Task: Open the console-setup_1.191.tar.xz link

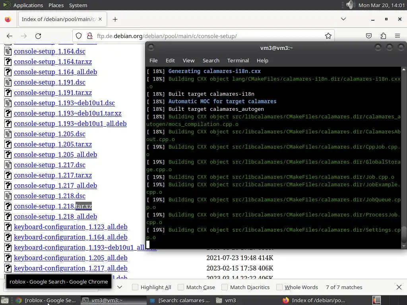Action: point(53,93)
